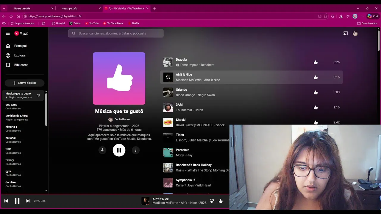This screenshot has width=381, height=214.
Task: Click the liked music thumbs-up cover art
Action: (x=119, y=78)
